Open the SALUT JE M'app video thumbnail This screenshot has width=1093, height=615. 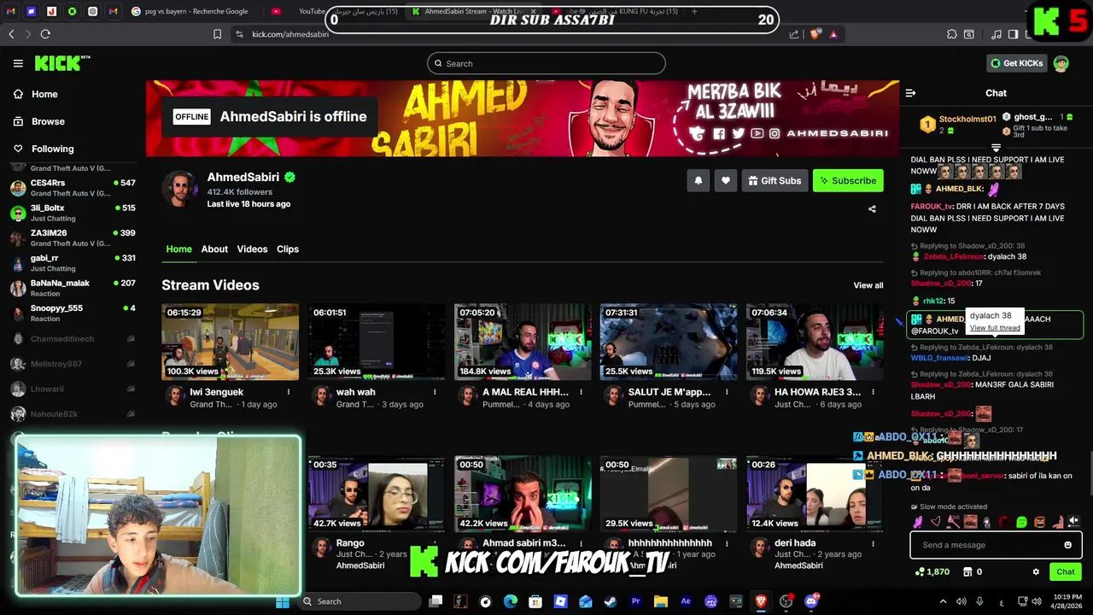(x=669, y=342)
